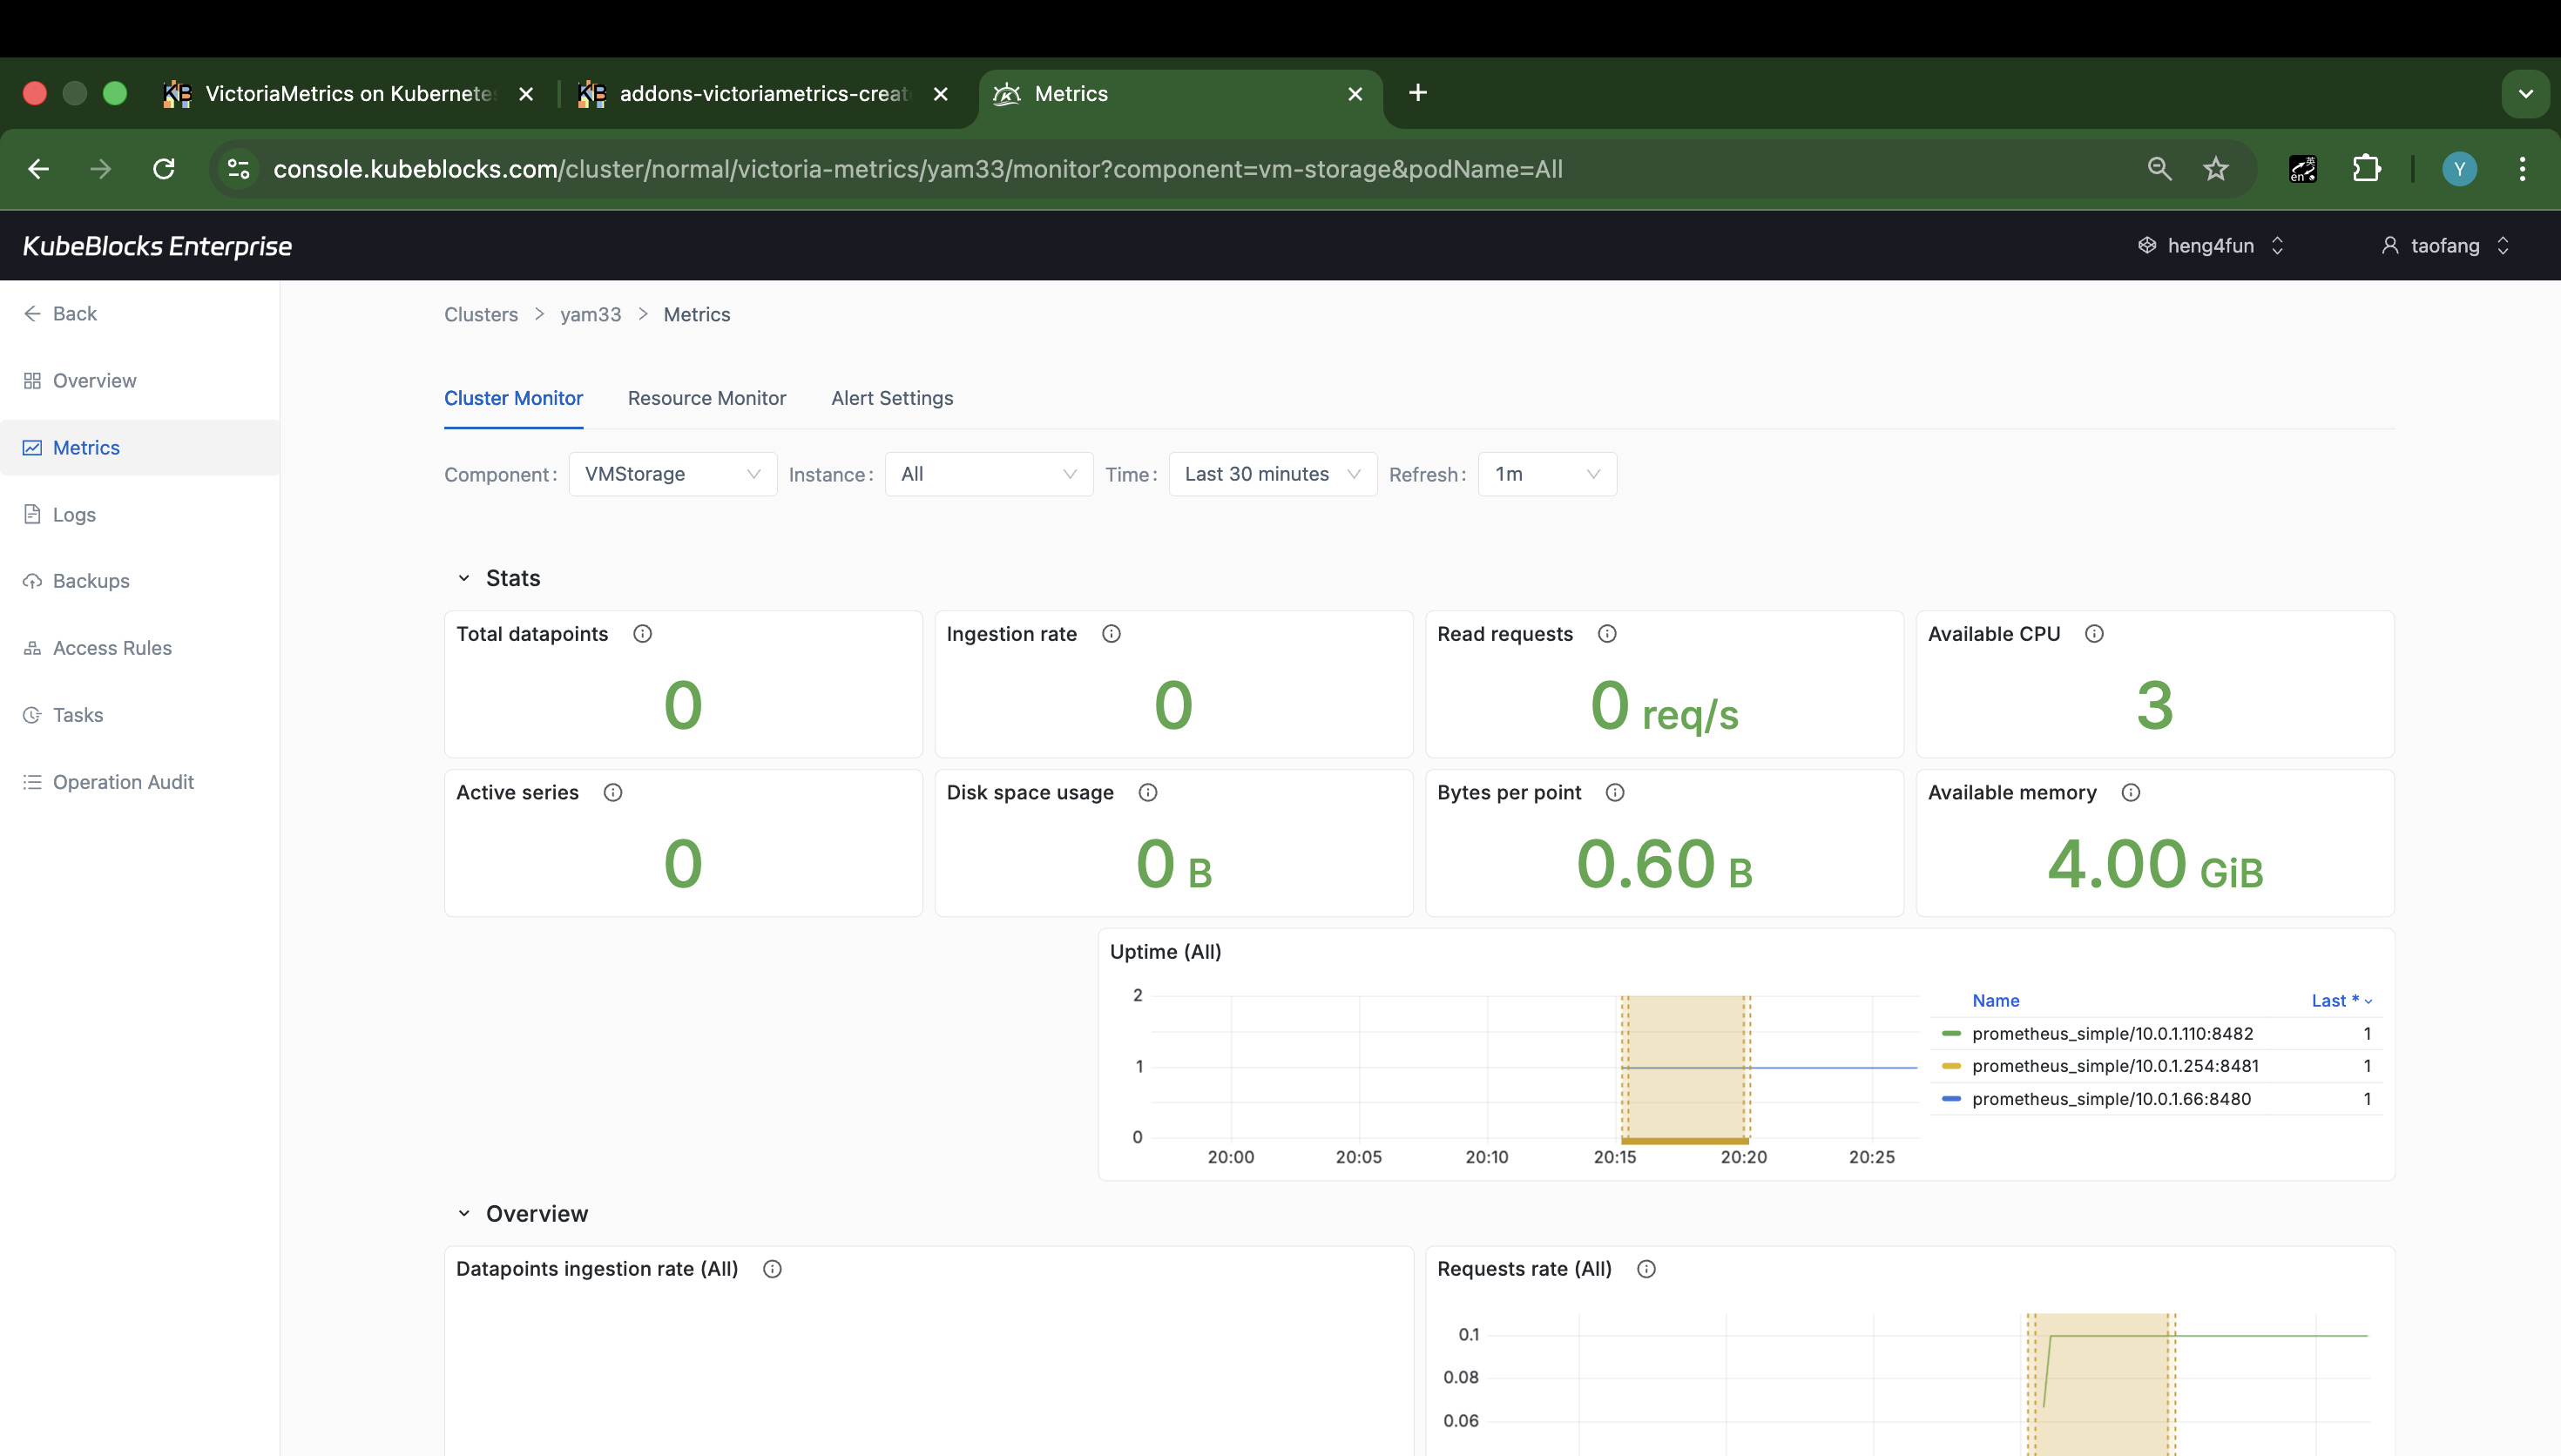Open the Component VMStorage dropdown

tap(672, 474)
